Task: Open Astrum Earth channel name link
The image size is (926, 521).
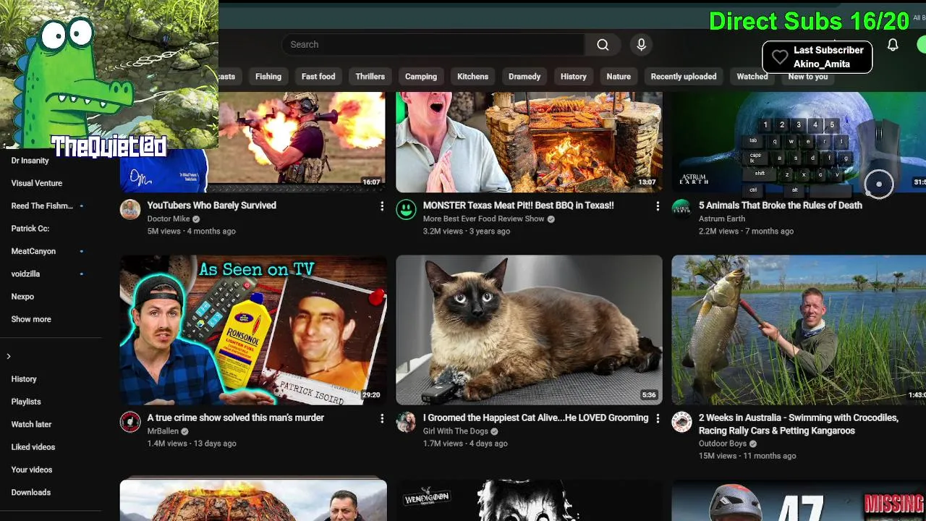Action: coord(722,219)
